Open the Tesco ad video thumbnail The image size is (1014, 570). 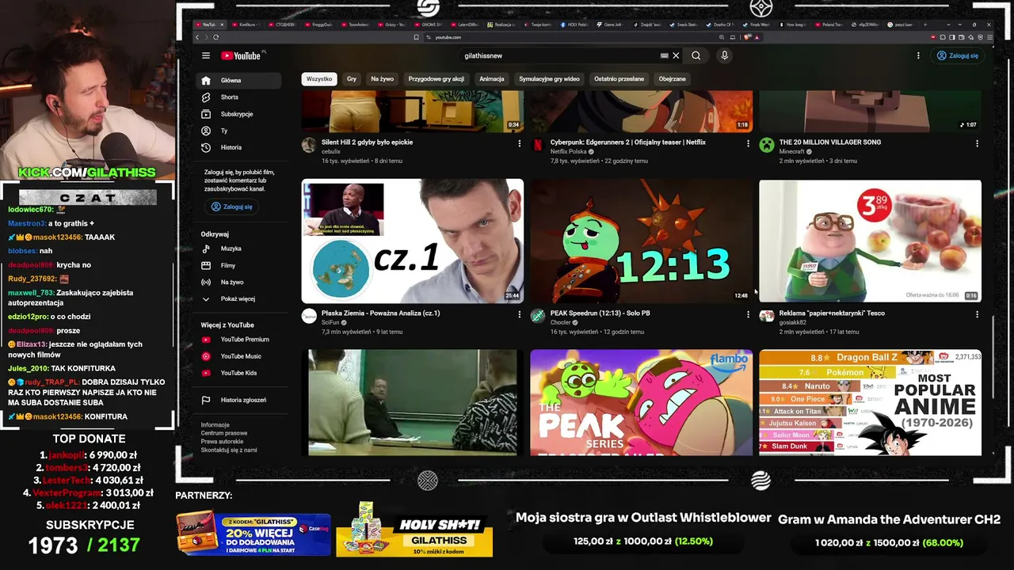[x=870, y=241]
